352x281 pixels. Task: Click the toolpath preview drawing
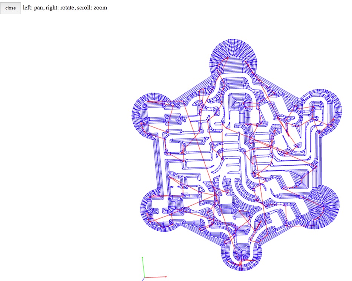[237, 155]
